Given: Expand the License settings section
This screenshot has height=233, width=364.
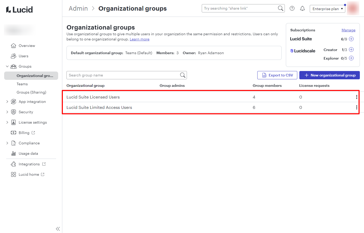Looking at the screenshot, I should click(7, 122).
